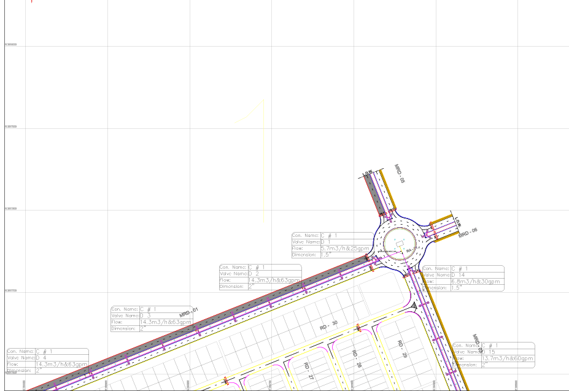
Task: Select the 1.5" dimension in the D 1 table
Action: click(326, 255)
